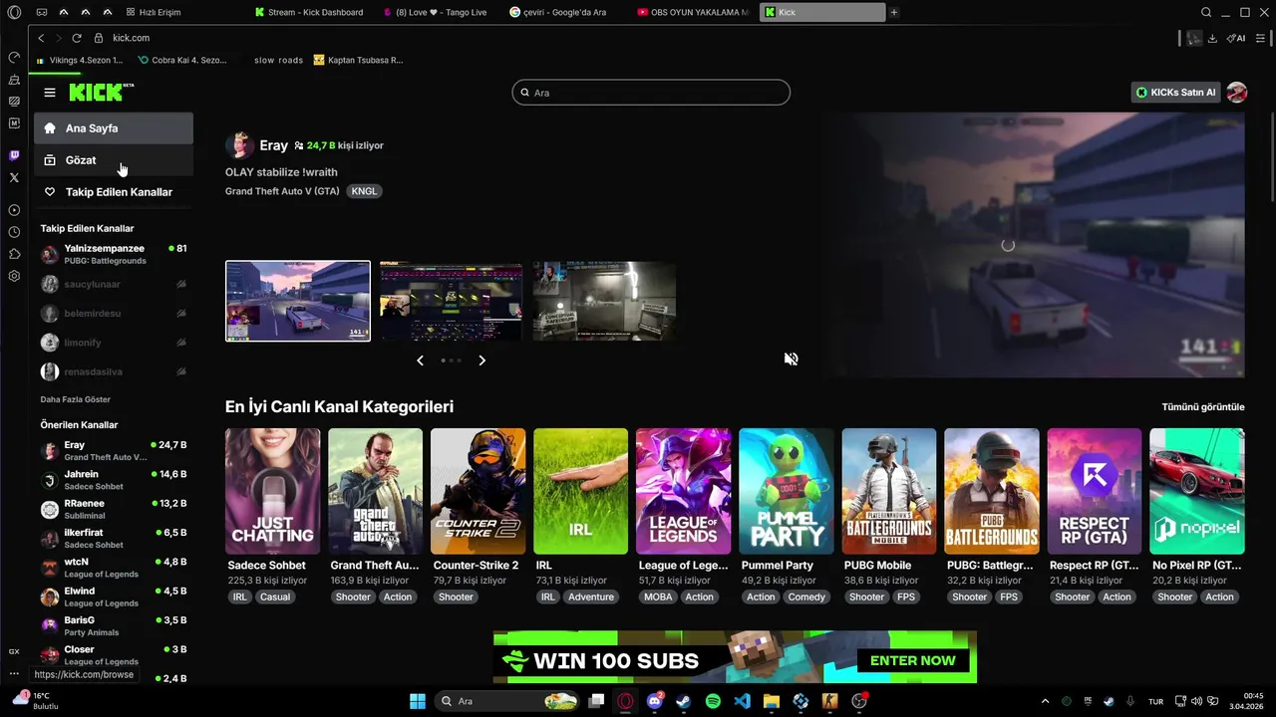
Task: Open the Counter-Strike 2 category card
Action: tap(478, 491)
